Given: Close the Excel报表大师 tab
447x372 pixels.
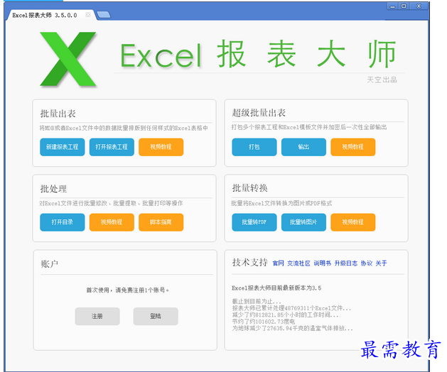Looking at the screenshot, I should click(88, 14).
